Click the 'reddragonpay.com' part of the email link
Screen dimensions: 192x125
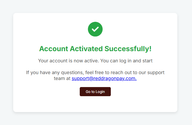pos(115,79)
